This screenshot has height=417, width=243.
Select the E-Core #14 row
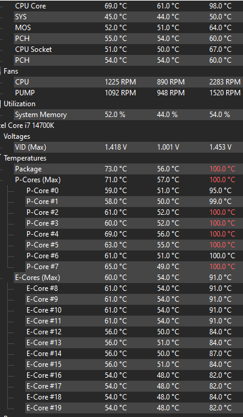[134, 354]
